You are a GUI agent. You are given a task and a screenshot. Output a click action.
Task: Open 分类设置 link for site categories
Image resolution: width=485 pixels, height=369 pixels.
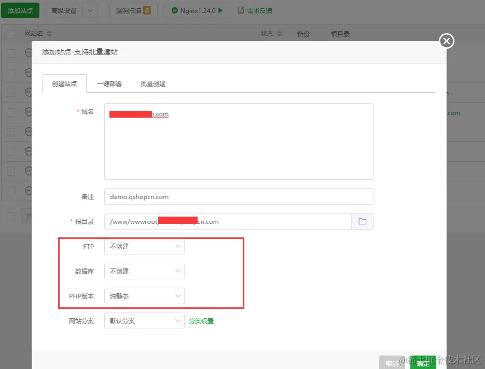[201, 321]
